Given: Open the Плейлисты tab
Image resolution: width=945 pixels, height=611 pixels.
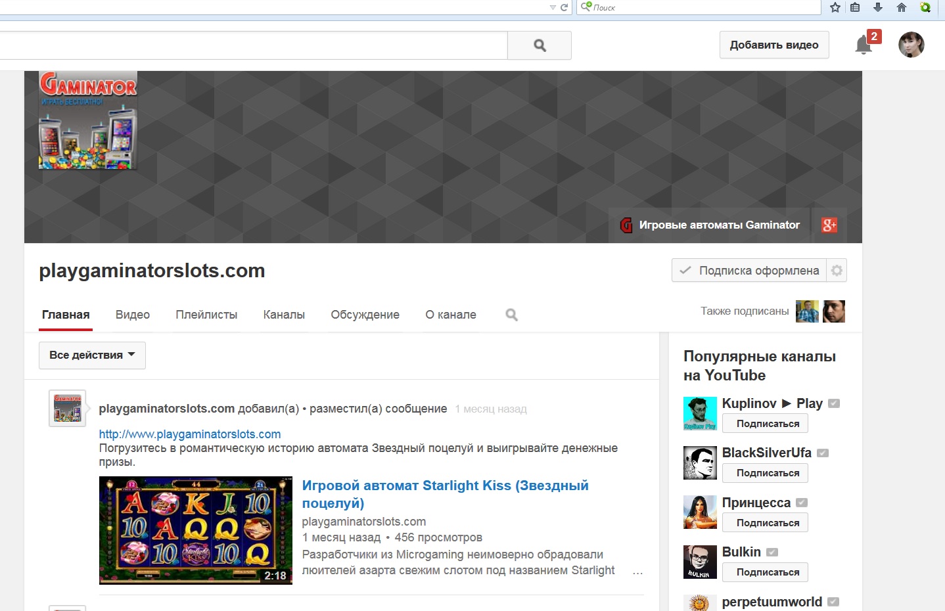Looking at the screenshot, I should point(206,315).
